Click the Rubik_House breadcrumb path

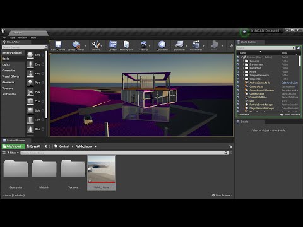pyautogui.click(x=84, y=146)
